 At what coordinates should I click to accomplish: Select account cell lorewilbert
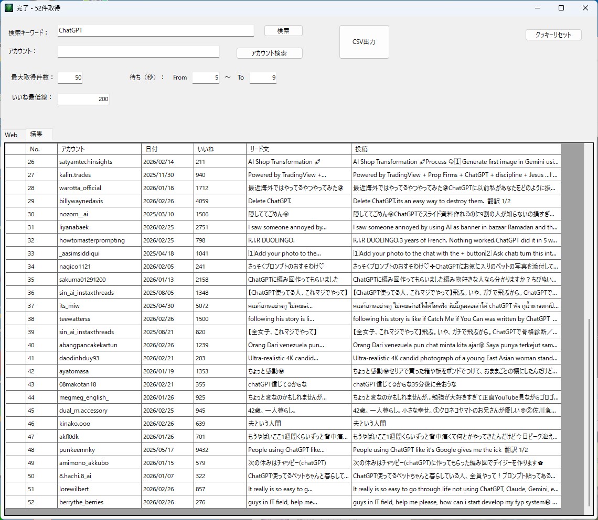click(99, 489)
